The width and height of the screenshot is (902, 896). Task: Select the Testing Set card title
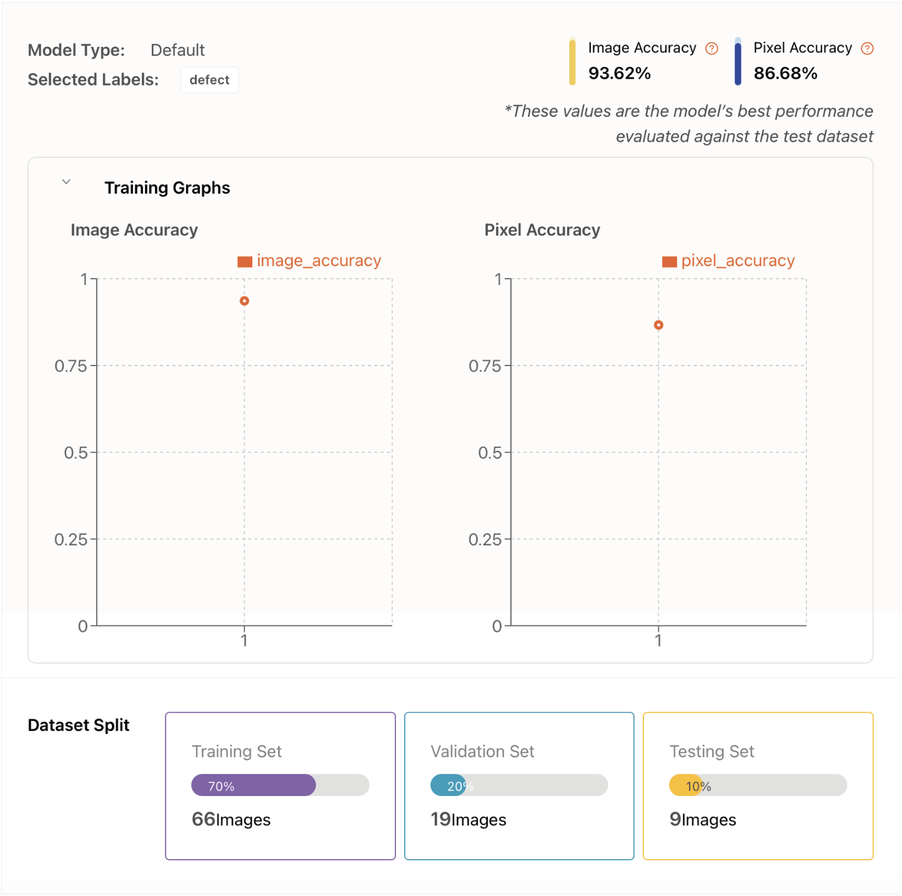711,751
